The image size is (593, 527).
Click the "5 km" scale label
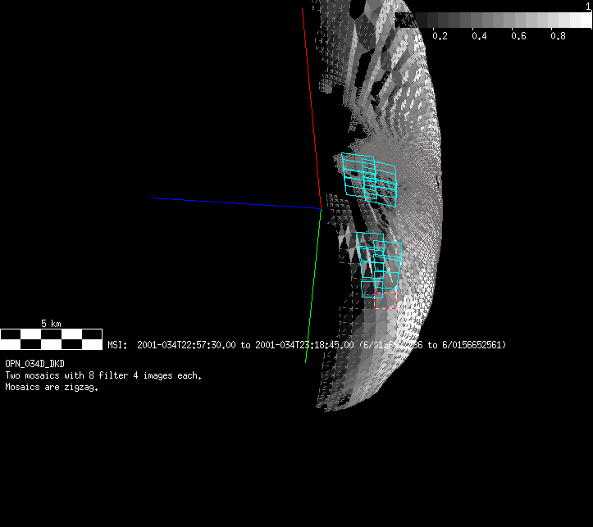pos(51,324)
